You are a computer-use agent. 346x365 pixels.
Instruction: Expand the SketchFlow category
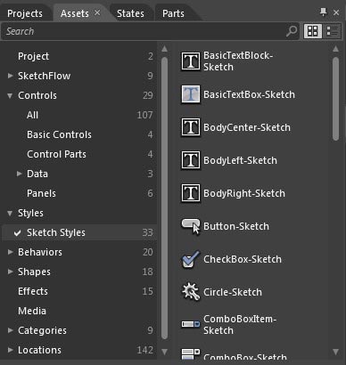pyautogui.click(x=10, y=76)
